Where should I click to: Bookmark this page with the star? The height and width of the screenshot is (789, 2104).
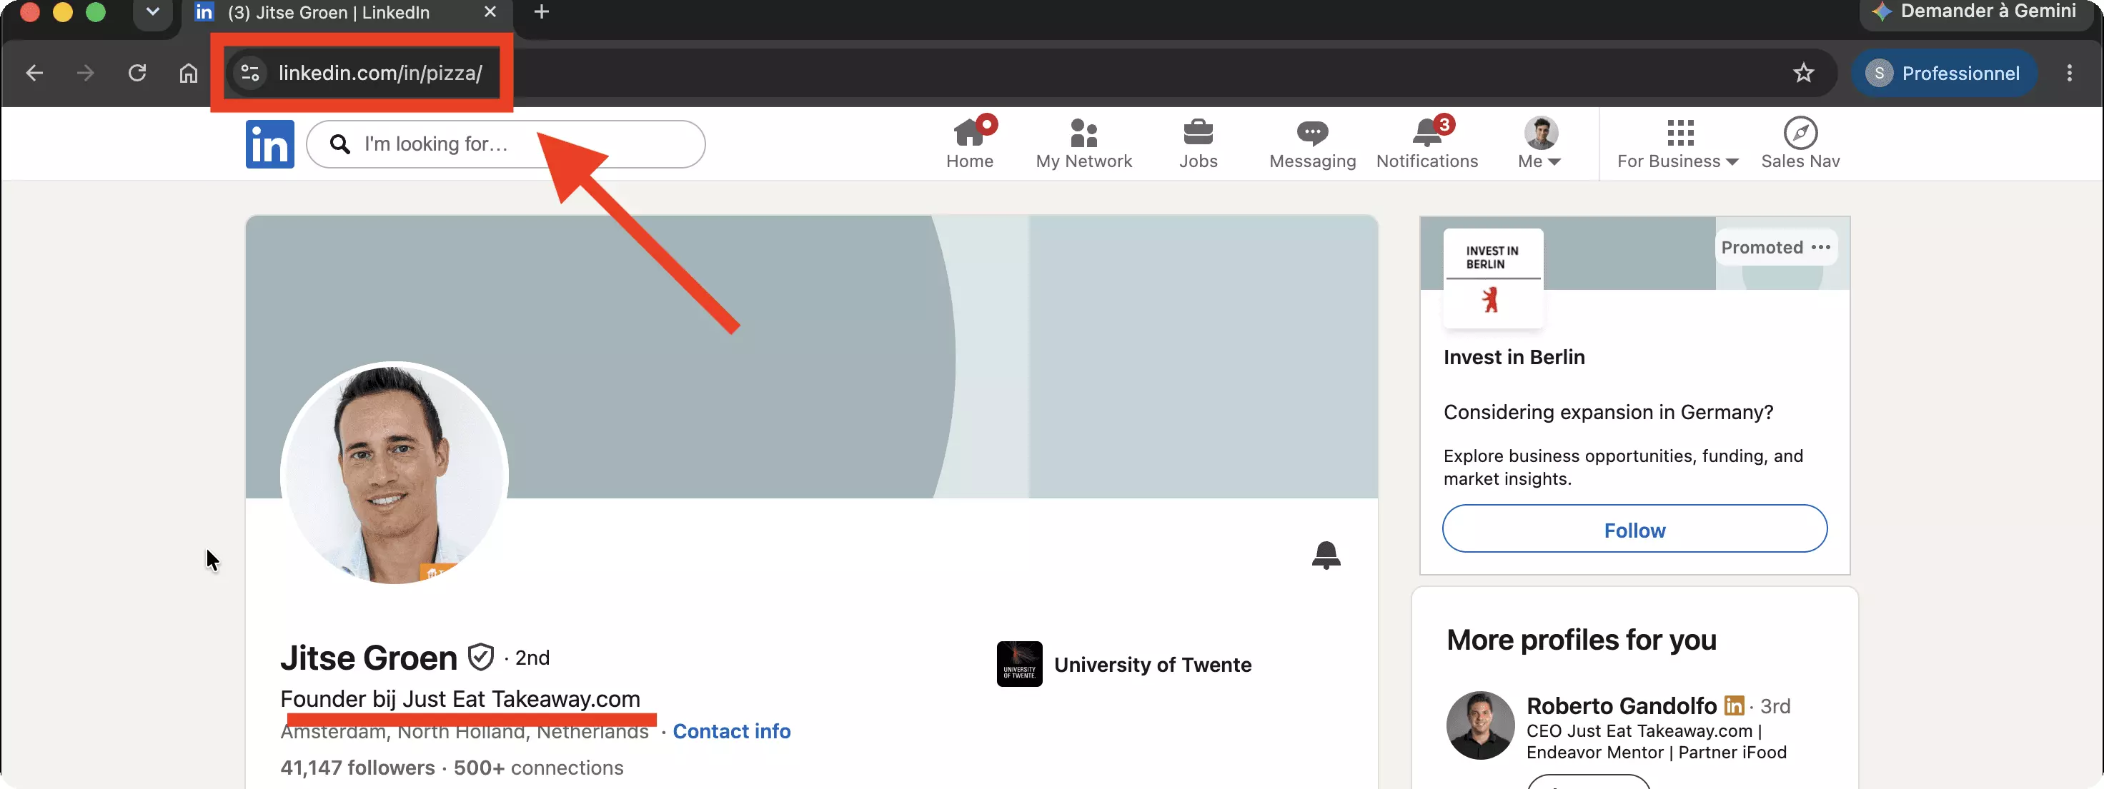point(1803,74)
